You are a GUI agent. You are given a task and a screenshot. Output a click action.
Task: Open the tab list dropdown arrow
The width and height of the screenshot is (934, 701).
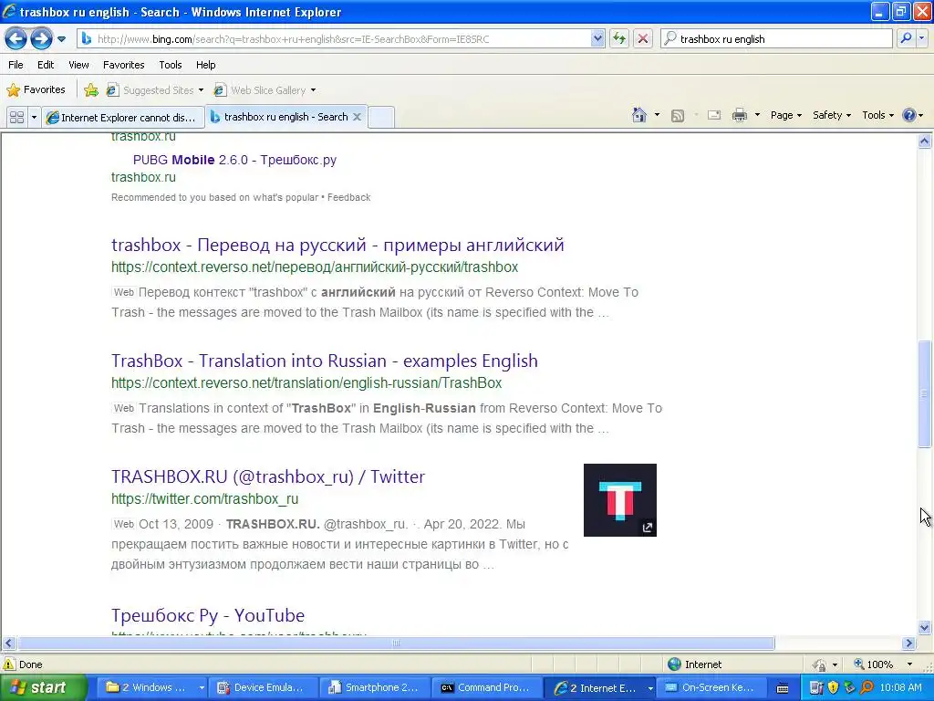pos(34,118)
